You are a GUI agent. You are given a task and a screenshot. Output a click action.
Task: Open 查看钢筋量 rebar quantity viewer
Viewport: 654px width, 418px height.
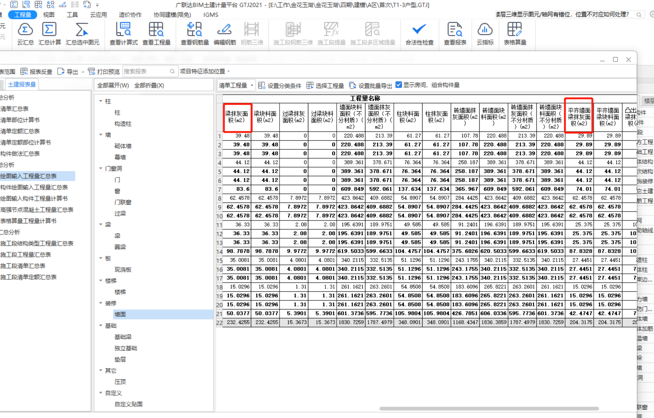[x=195, y=34]
